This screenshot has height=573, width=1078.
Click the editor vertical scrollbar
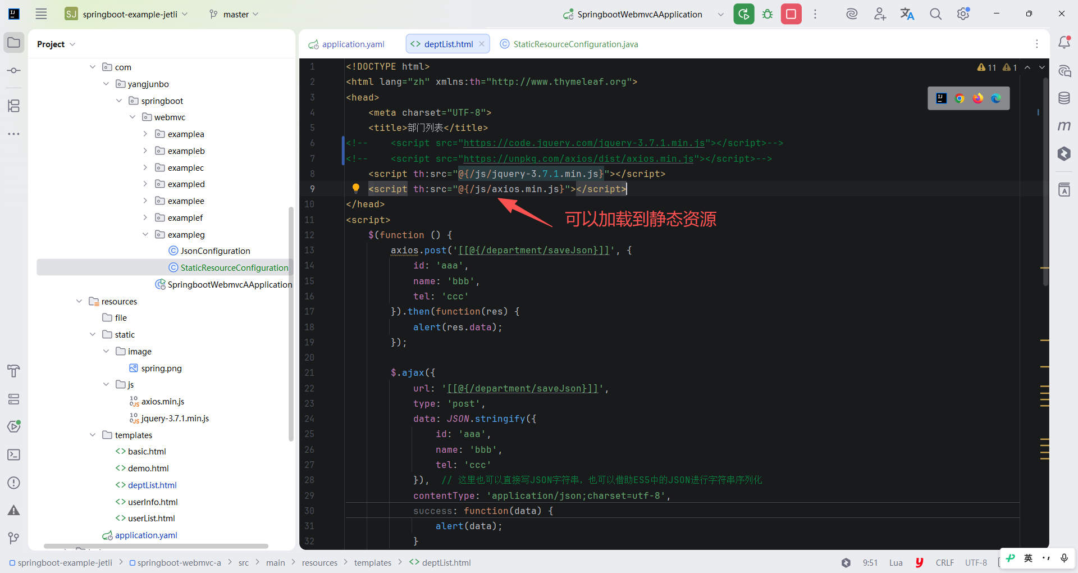coord(1045,183)
